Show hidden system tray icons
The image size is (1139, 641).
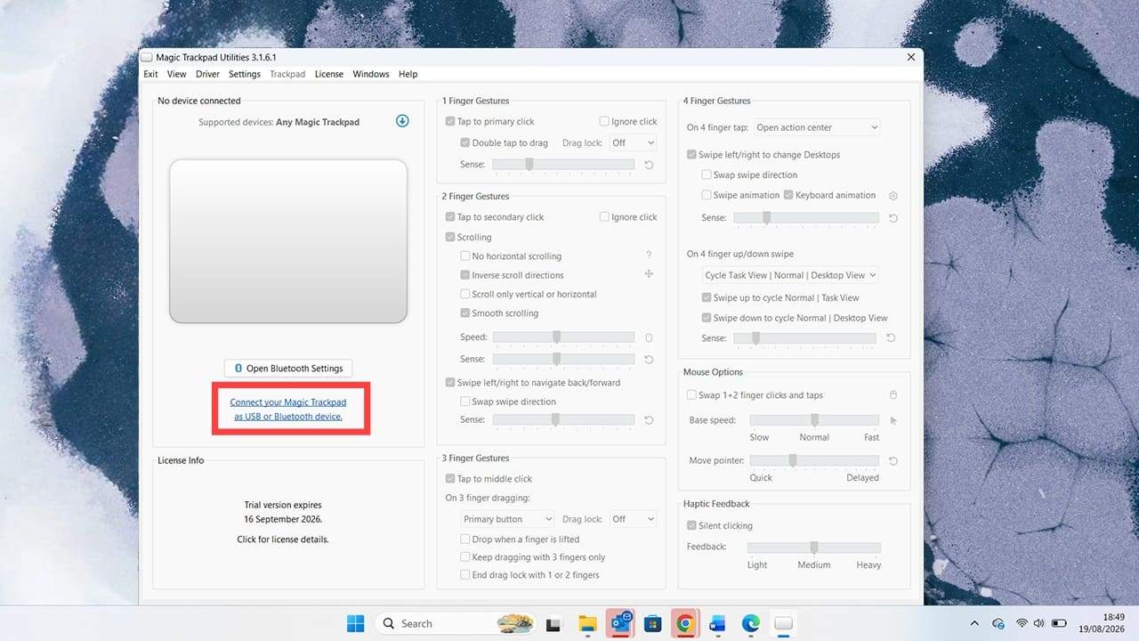point(973,623)
